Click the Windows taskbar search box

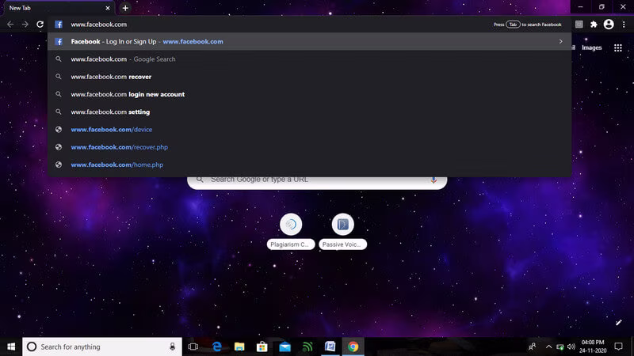pos(102,347)
